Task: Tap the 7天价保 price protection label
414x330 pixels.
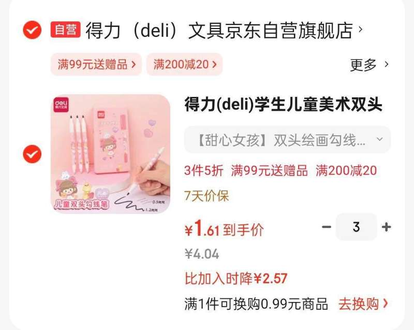Action: 206,196
